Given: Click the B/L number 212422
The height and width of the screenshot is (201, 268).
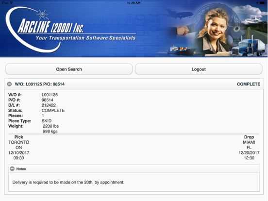Looking at the screenshot, I should tap(49, 105).
